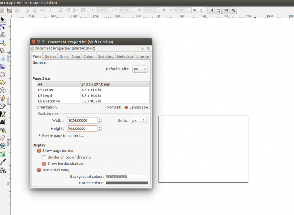Enable Border on top of drawing

coord(44,157)
